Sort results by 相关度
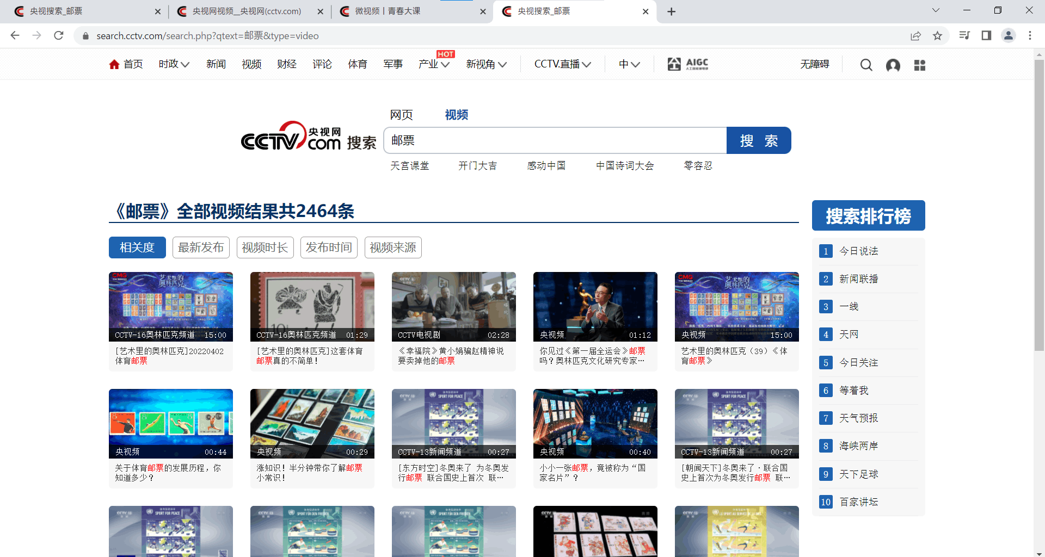The height and width of the screenshot is (557, 1045). point(137,247)
